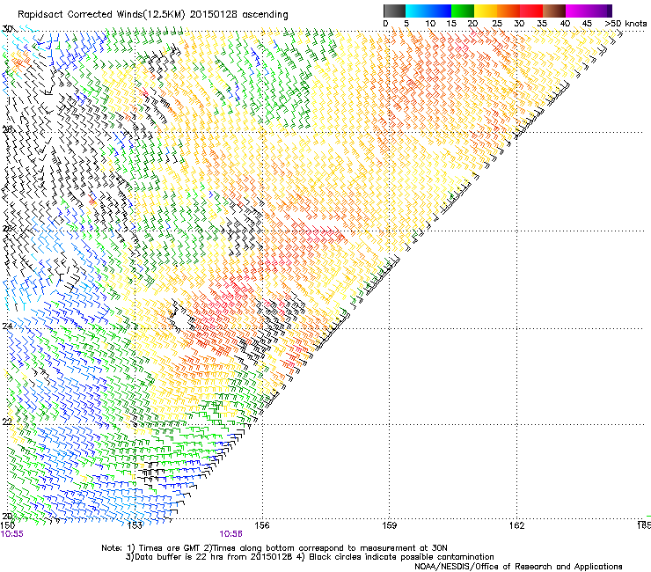The image size is (651, 572).
Task: Select the gray 0-5 knots legend swatch
Action: [x=394, y=11]
